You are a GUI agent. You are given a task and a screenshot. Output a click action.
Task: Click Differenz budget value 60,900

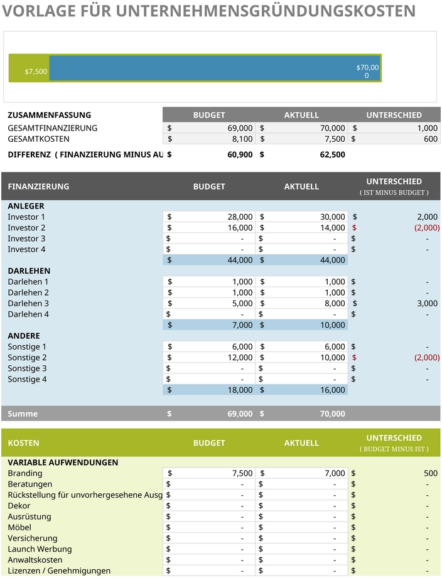point(240,154)
